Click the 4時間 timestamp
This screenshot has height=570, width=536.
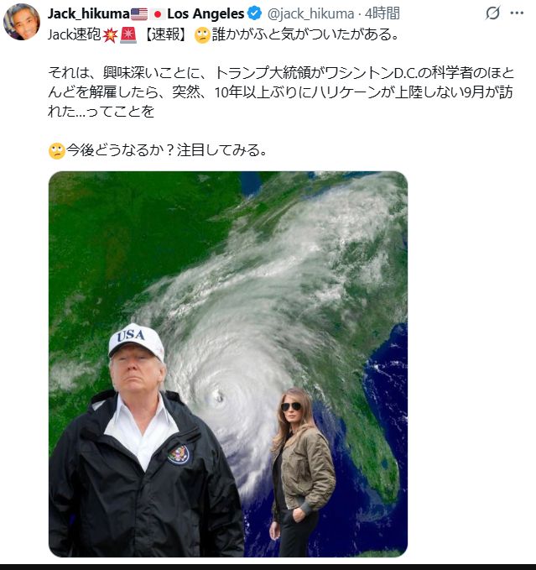[x=382, y=13]
